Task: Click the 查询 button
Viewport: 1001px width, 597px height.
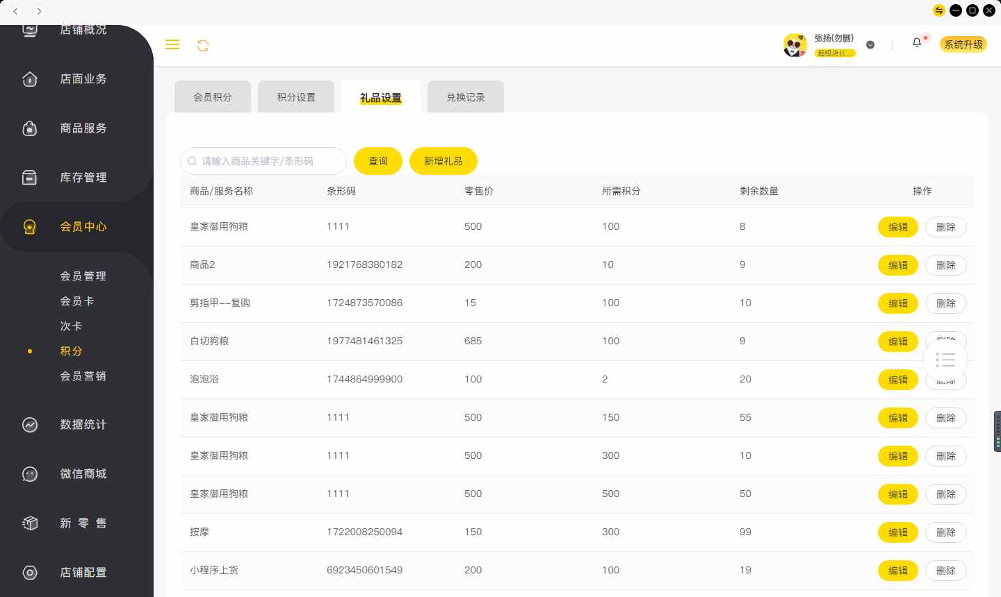Action: click(378, 161)
